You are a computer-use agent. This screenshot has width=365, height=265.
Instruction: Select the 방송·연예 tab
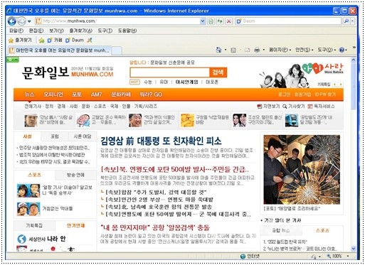[75, 175]
